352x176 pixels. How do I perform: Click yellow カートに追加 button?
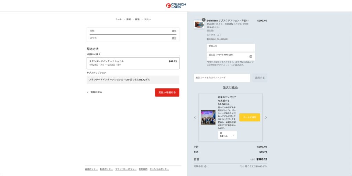(250, 118)
